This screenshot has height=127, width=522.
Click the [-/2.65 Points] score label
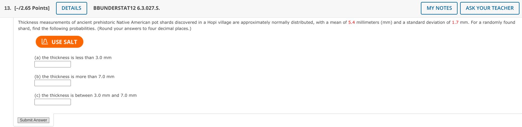tap(32, 8)
